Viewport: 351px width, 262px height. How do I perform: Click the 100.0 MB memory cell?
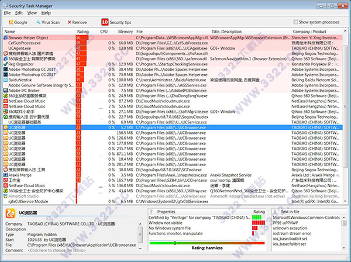pyautogui.click(x=125, y=80)
